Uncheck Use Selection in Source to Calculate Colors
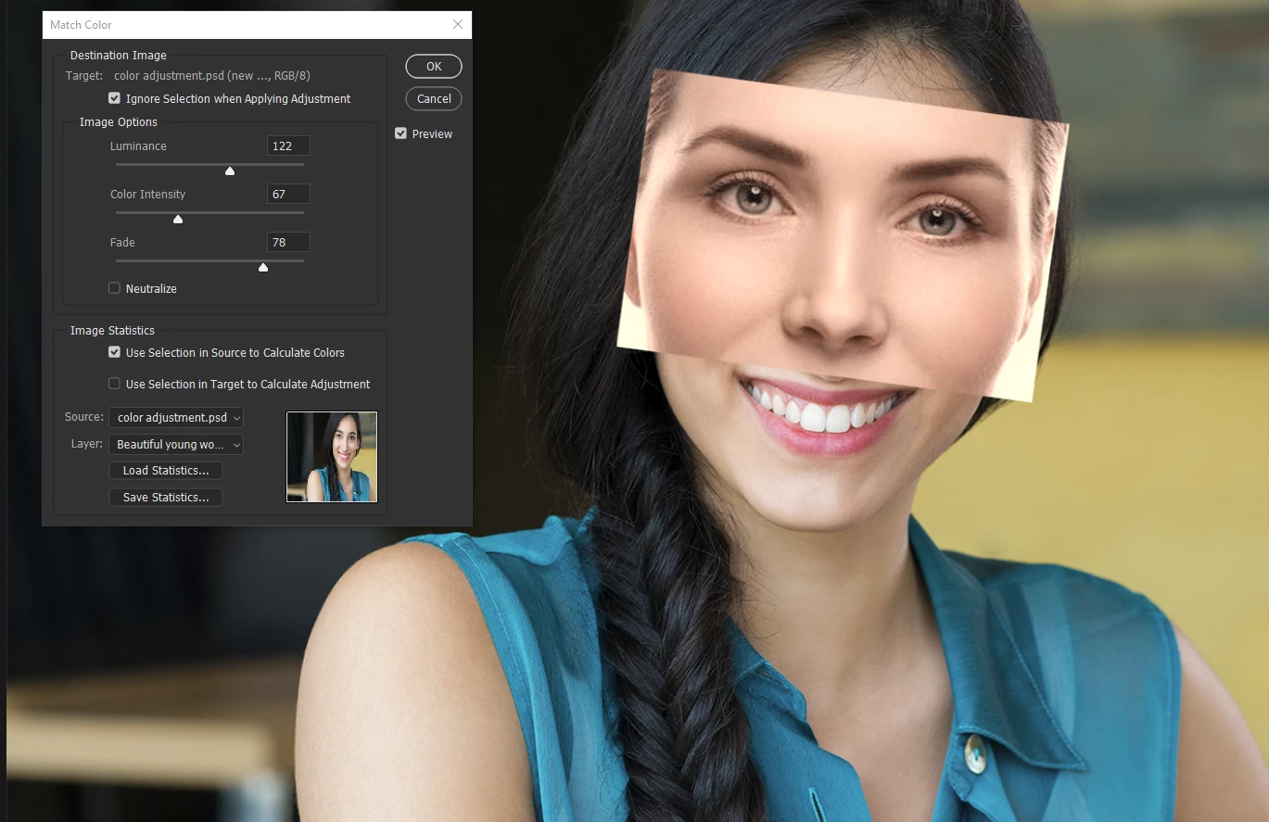The image size is (1269, 822). click(115, 352)
